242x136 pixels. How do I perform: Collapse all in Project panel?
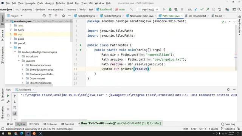(x=56, y=16)
